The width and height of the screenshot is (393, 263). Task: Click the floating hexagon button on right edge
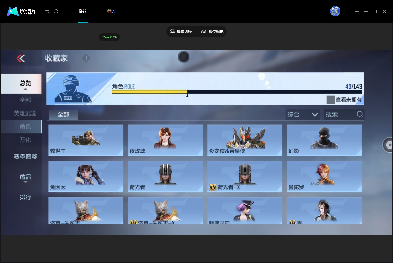pos(388,145)
